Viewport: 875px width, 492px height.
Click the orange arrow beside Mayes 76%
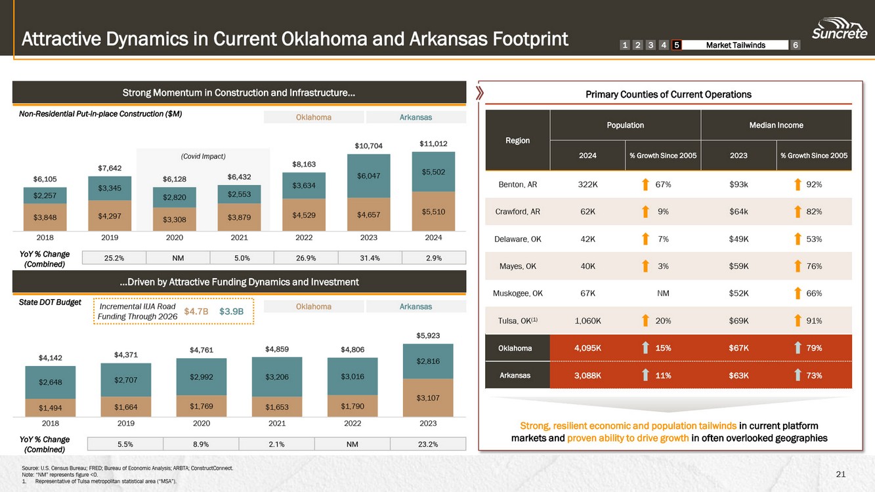798,266
